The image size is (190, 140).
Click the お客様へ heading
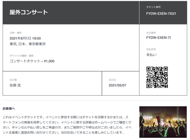pyautogui.click(x=9, y=109)
